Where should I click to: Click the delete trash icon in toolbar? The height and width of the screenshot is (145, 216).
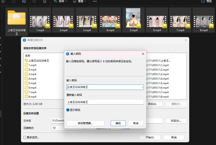pyautogui.click(x=45, y=1)
